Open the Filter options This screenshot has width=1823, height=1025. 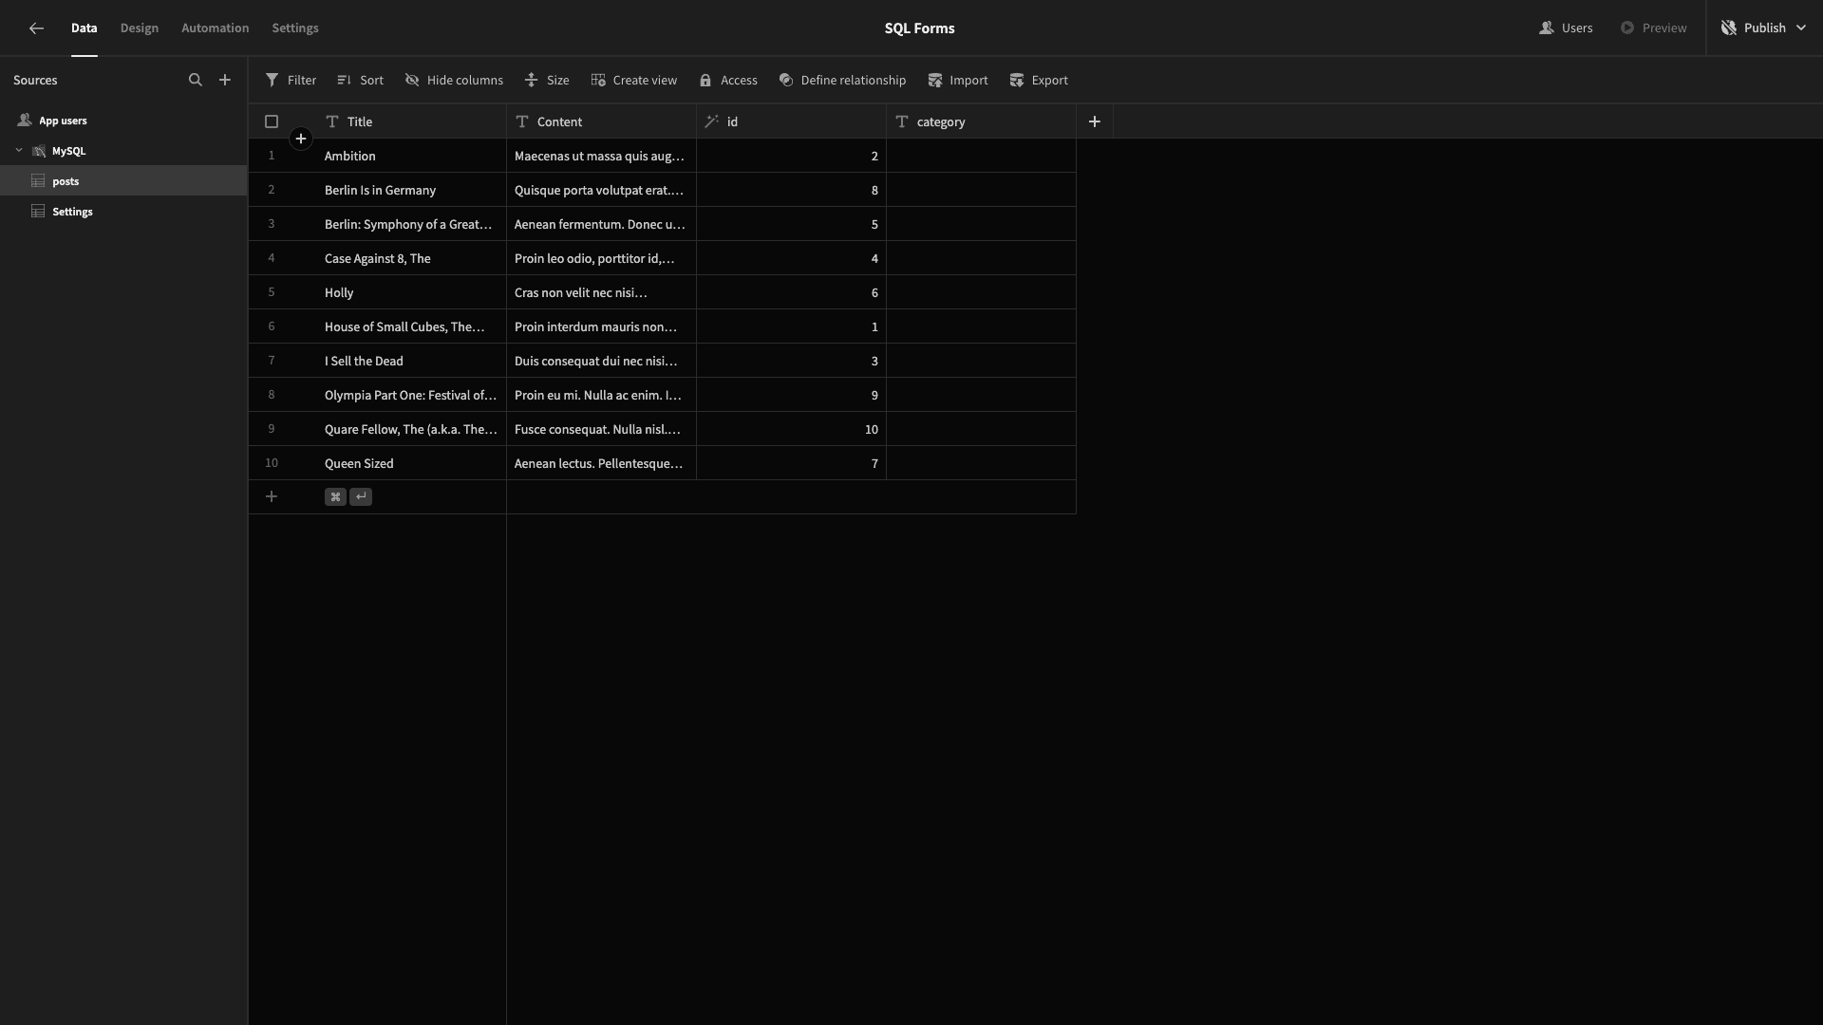pyautogui.click(x=291, y=80)
